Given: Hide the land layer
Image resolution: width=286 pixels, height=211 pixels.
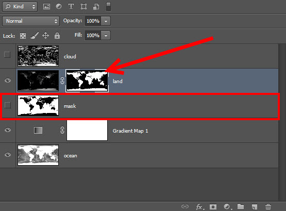Looking at the screenshot, I should point(8,80).
